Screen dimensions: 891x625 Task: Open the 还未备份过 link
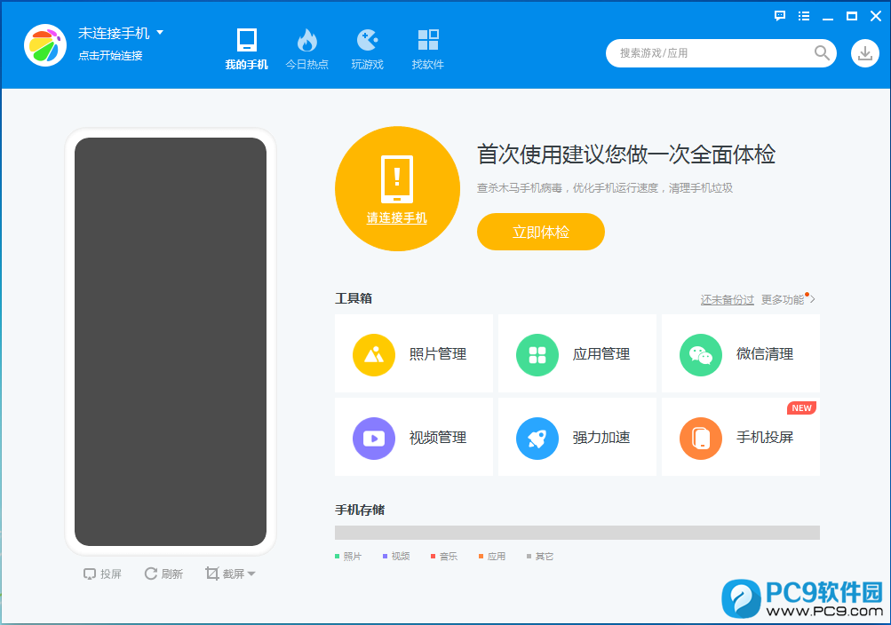pos(728,300)
